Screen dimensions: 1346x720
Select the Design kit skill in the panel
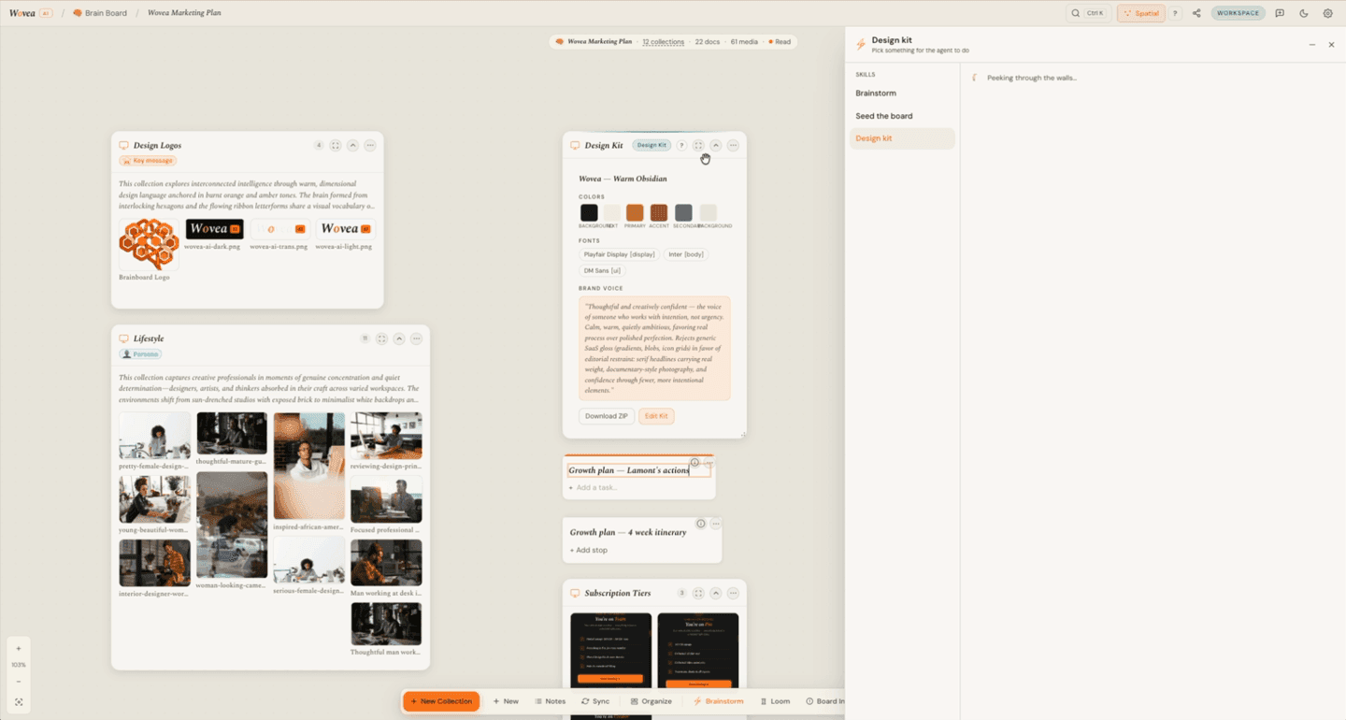pyautogui.click(x=902, y=138)
